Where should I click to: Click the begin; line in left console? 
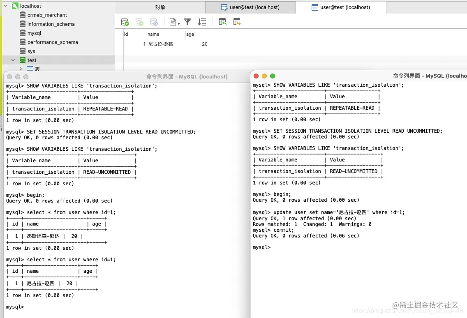click(x=25, y=195)
